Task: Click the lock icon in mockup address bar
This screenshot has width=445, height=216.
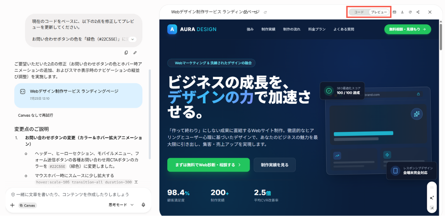Action: click(x=418, y=94)
